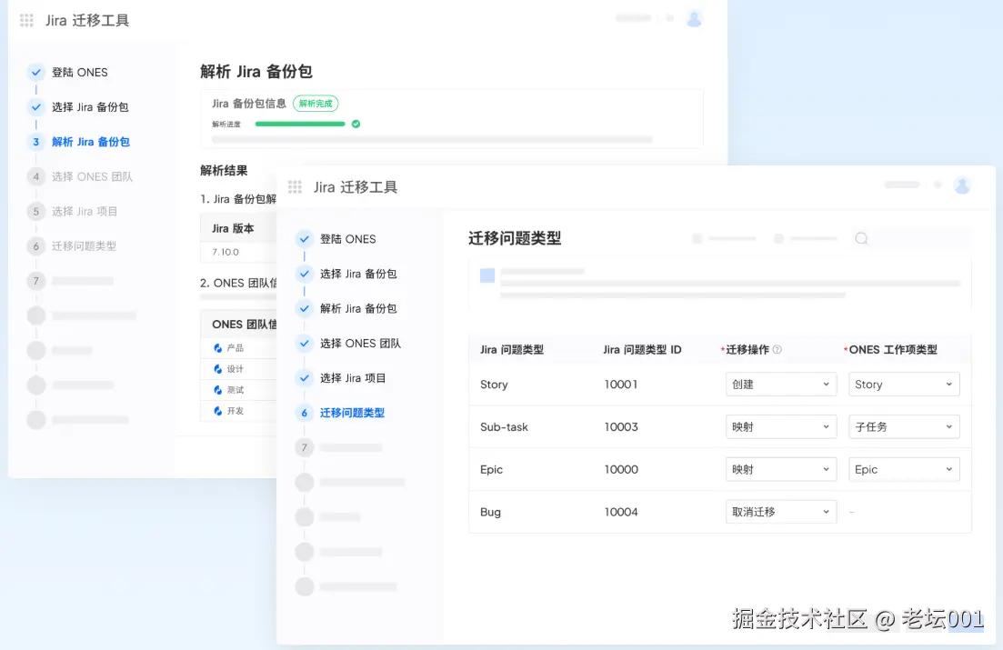Open user avatar in back window
Image resolution: width=1003 pixels, height=650 pixels.
694,18
